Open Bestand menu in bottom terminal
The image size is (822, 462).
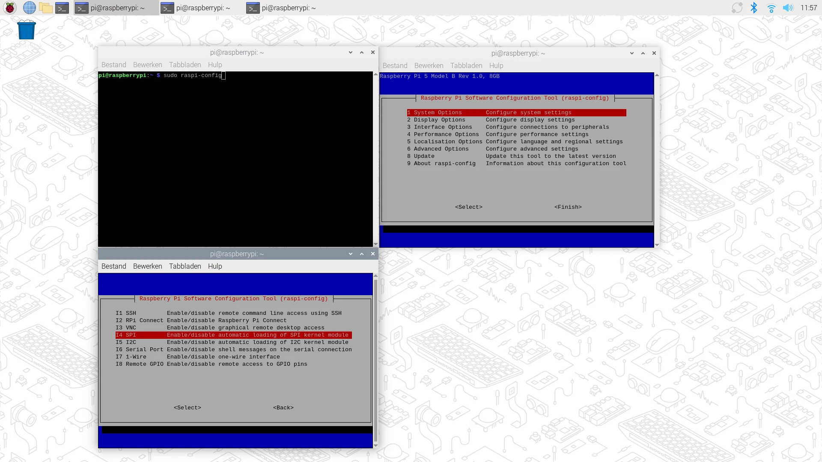113,266
